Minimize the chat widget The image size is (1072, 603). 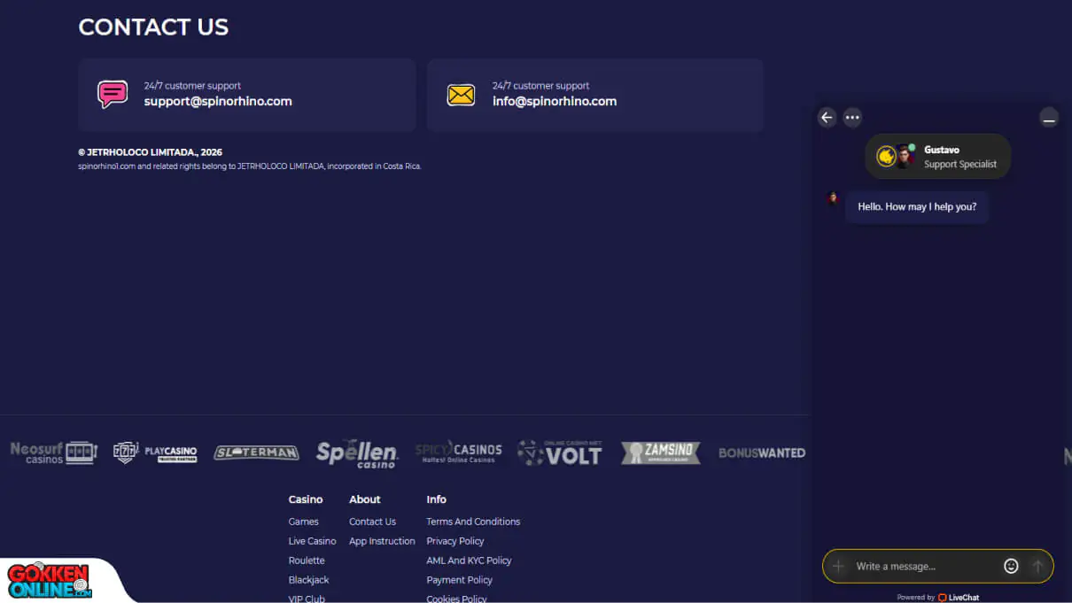click(1049, 117)
